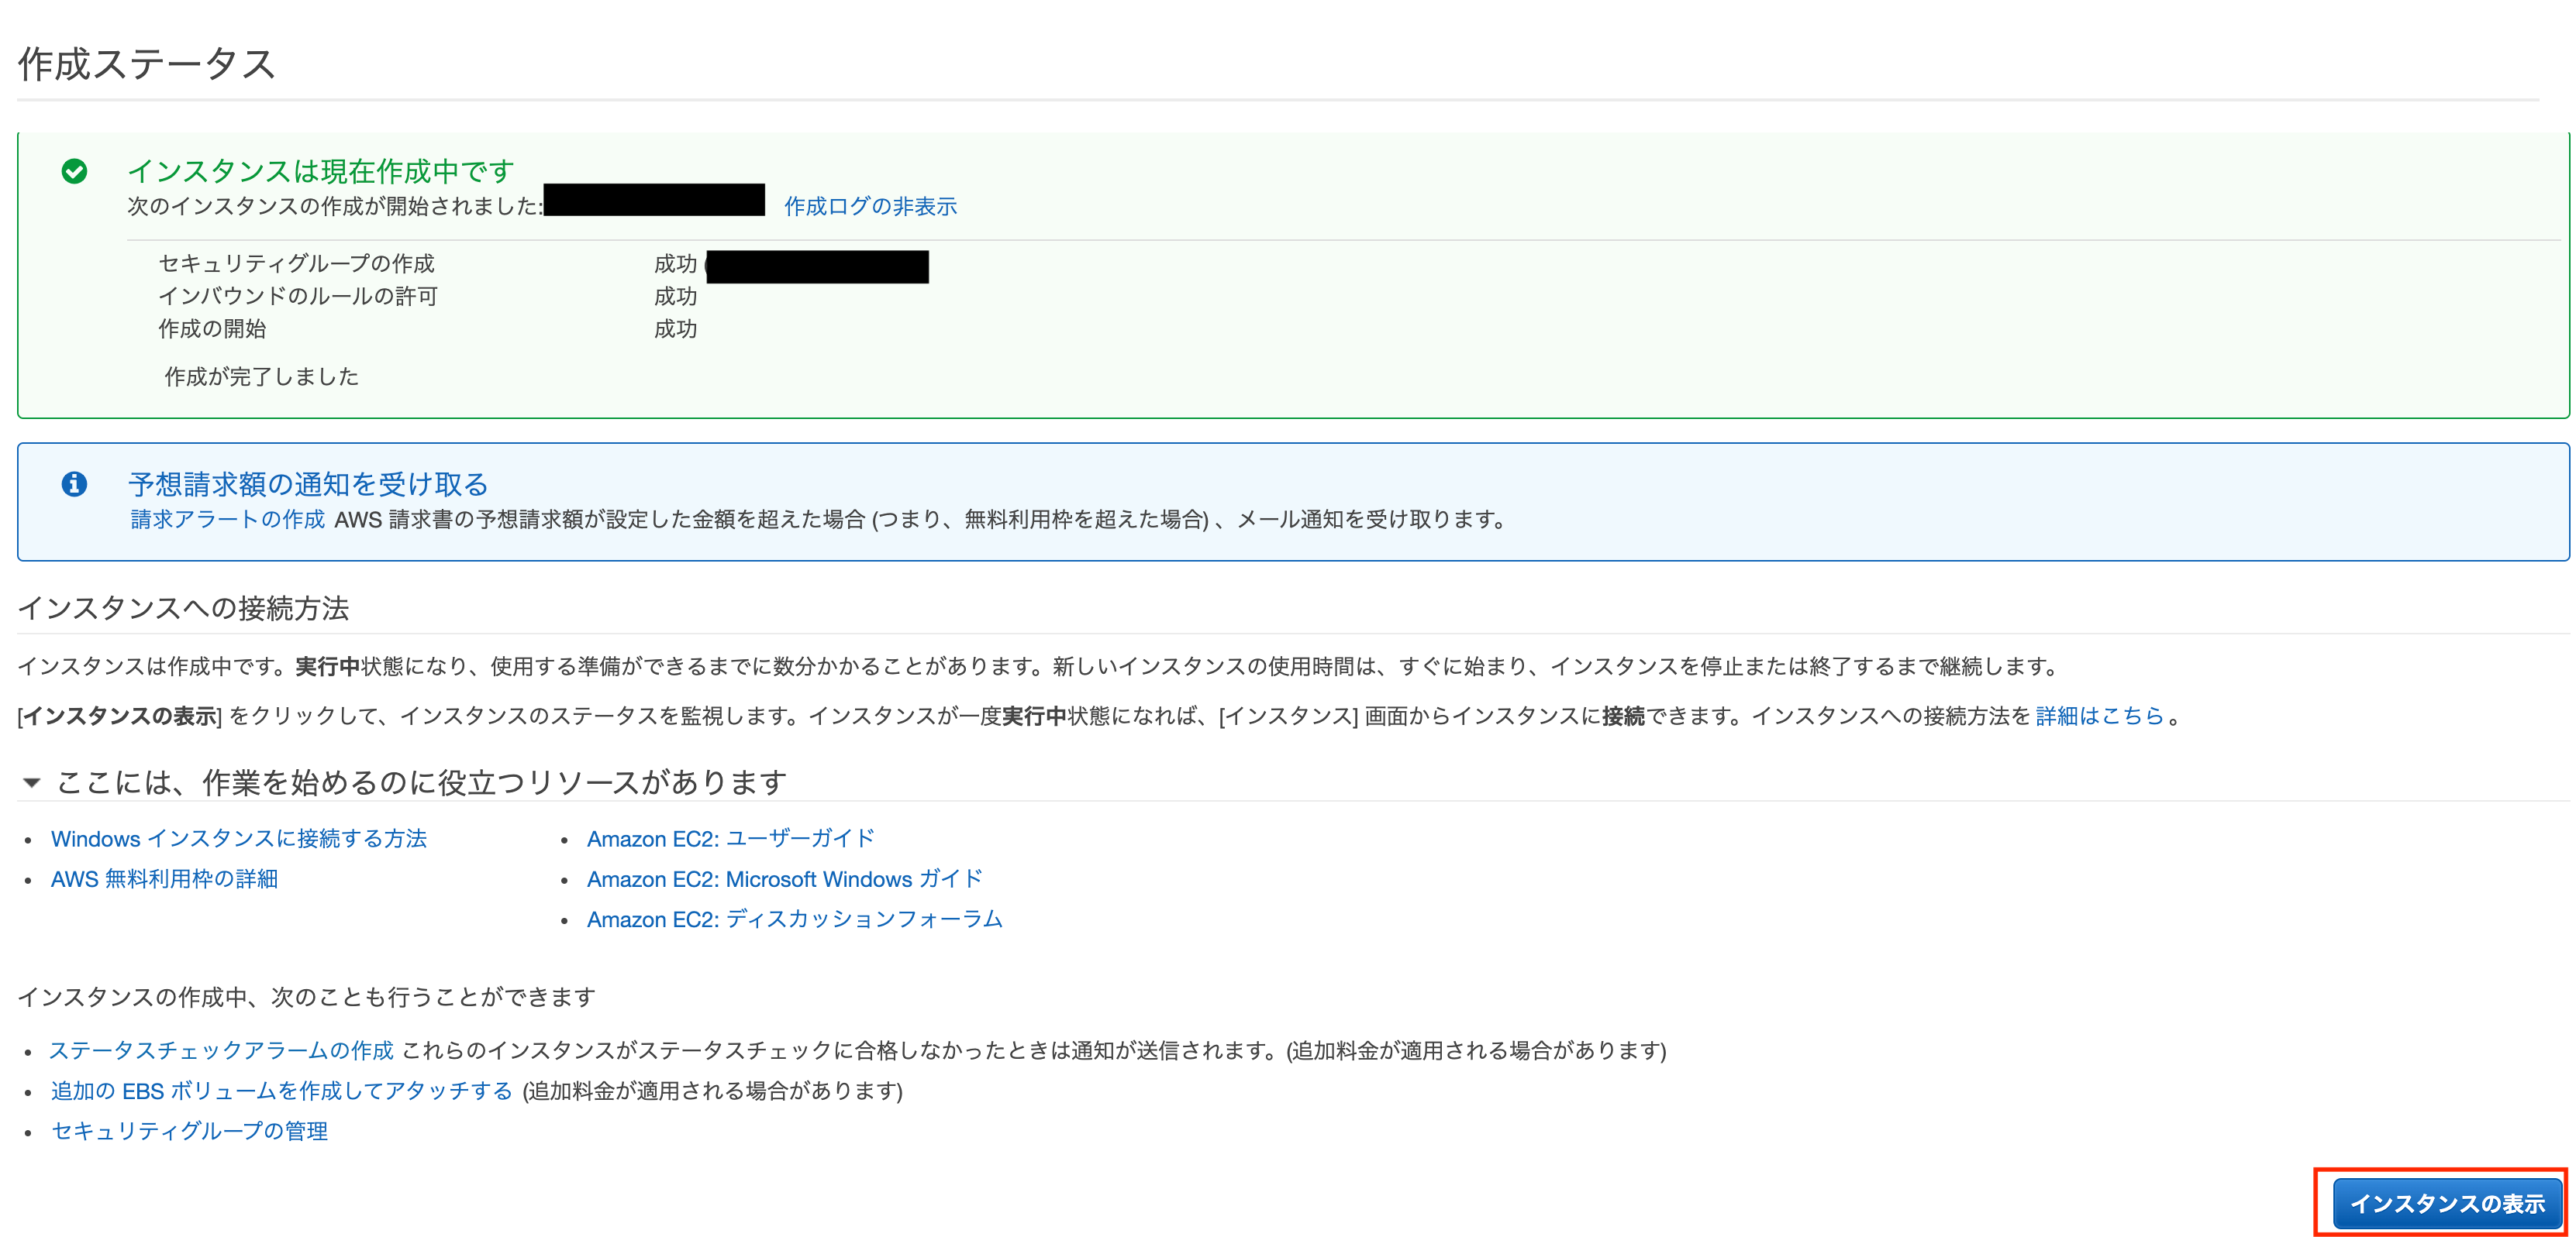
Task: Collapse the helpful resources section triangle
Action: pos(32,782)
